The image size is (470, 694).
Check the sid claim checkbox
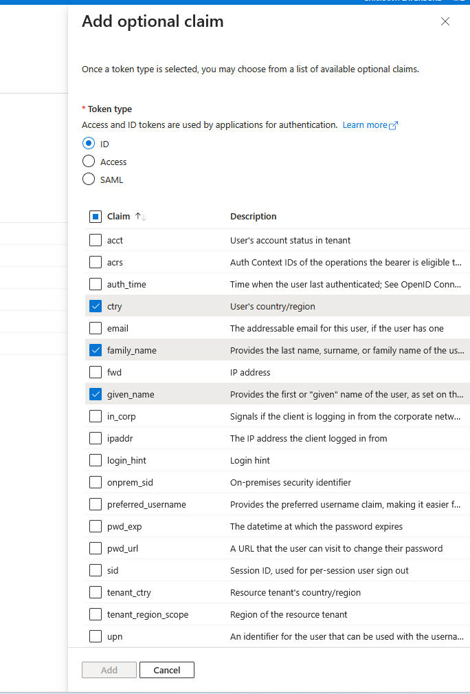pyautogui.click(x=96, y=570)
